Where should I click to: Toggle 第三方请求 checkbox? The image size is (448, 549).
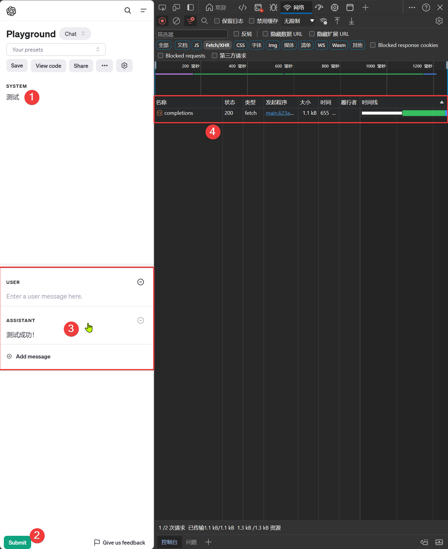(x=215, y=55)
